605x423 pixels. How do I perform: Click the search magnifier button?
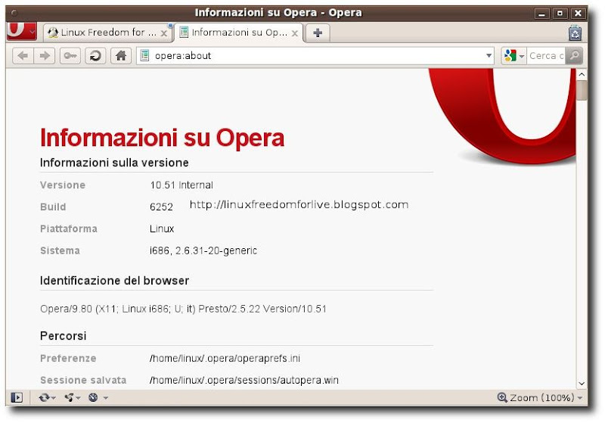(574, 56)
